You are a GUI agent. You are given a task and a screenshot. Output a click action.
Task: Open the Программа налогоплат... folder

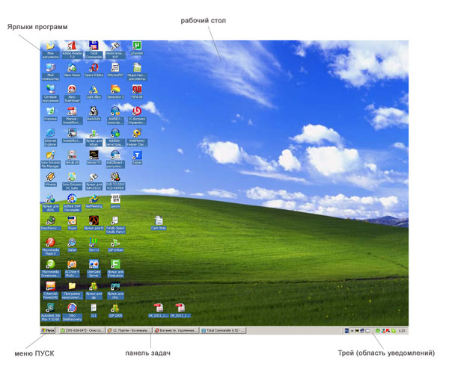click(72, 290)
